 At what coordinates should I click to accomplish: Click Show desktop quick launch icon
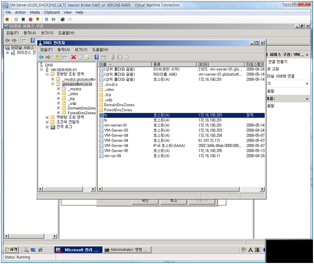(x=33, y=250)
